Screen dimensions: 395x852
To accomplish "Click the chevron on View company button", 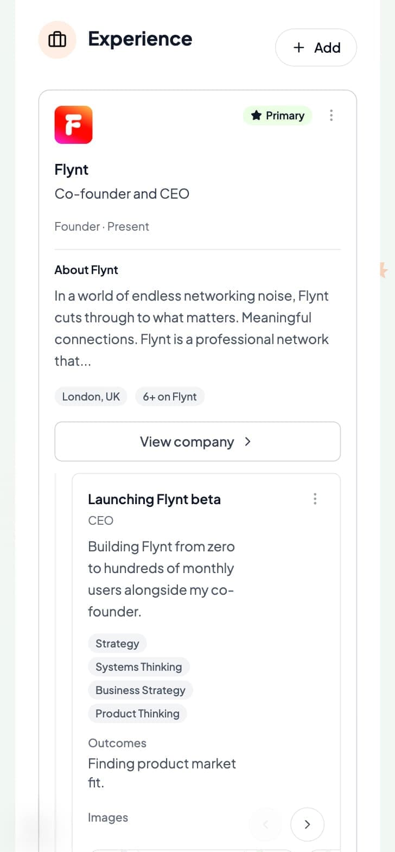I will (x=247, y=442).
